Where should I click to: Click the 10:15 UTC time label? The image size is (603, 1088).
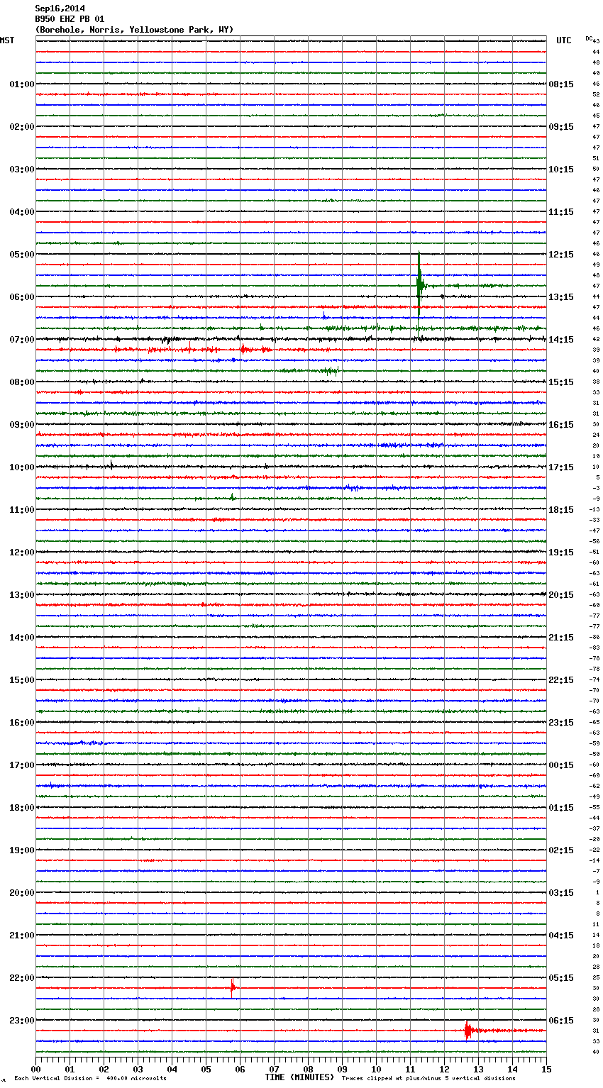[x=561, y=170]
